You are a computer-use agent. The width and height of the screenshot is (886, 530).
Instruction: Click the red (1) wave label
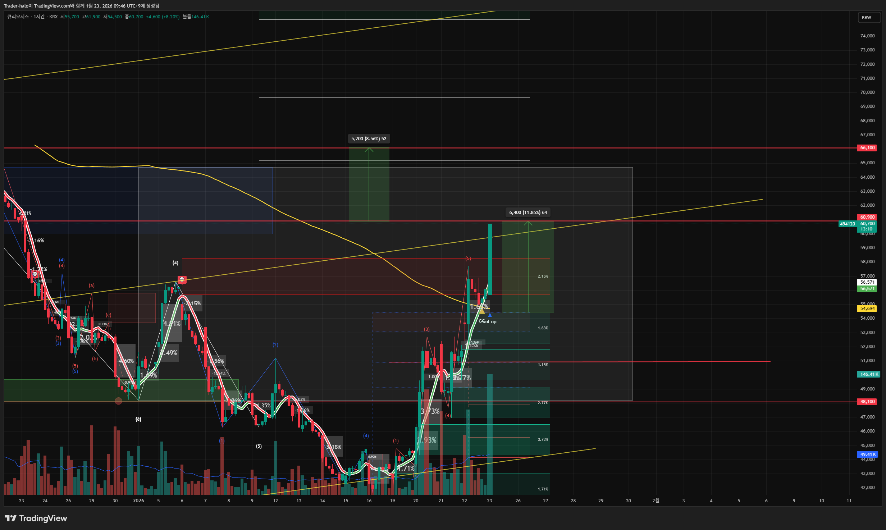click(x=396, y=441)
